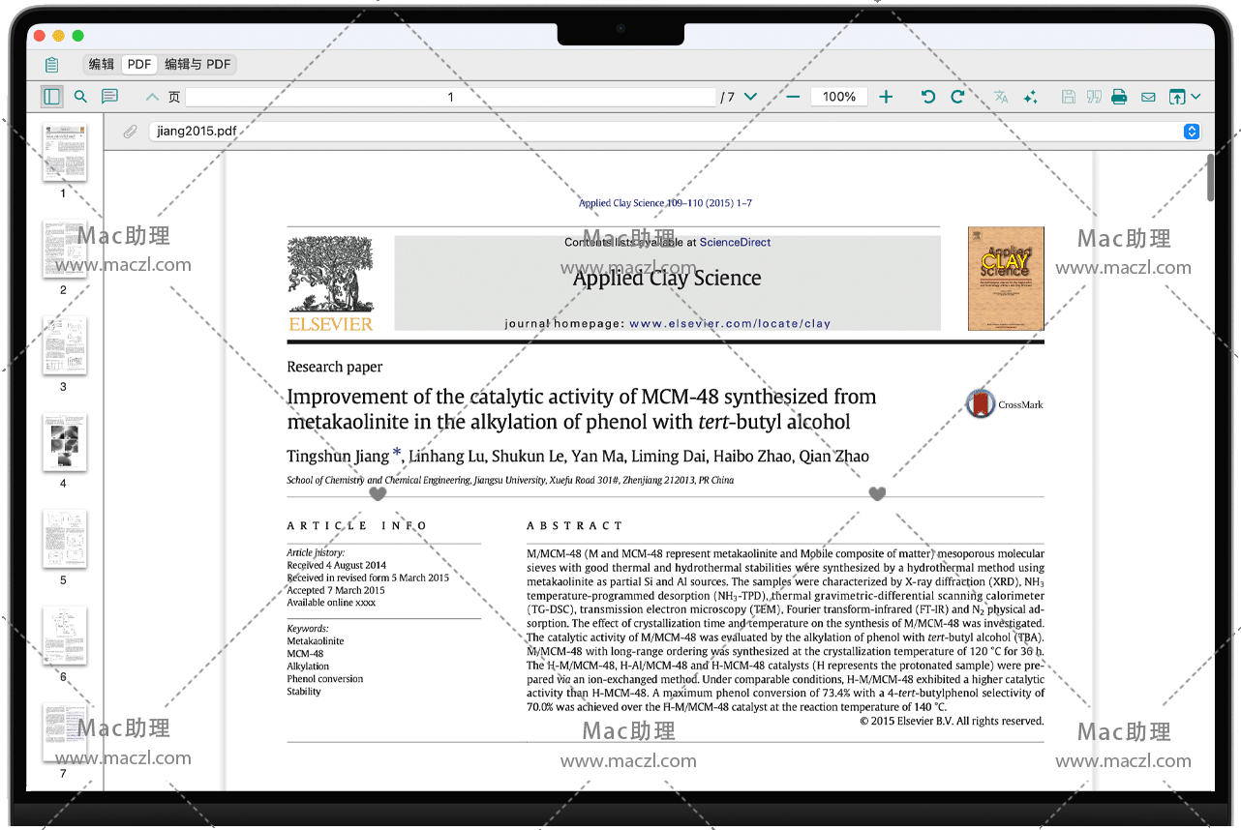The width and height of the screenshot is (1241, 830).
Task: Rotate page clockwise
Action: [x=957, y=97]
